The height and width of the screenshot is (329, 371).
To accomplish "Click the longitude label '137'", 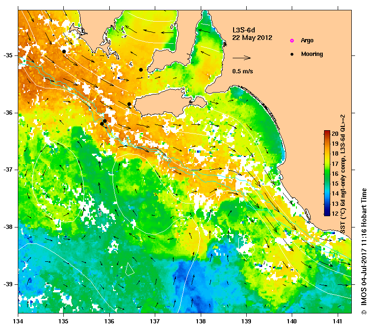I will click(155, 321).
